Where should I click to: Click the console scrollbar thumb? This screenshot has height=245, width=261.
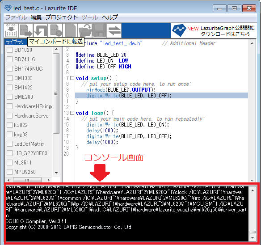(253, 232)
